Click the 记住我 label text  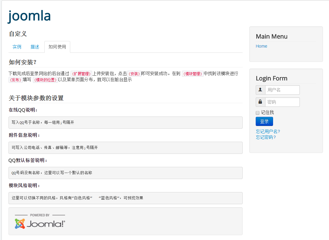(268, 113)
